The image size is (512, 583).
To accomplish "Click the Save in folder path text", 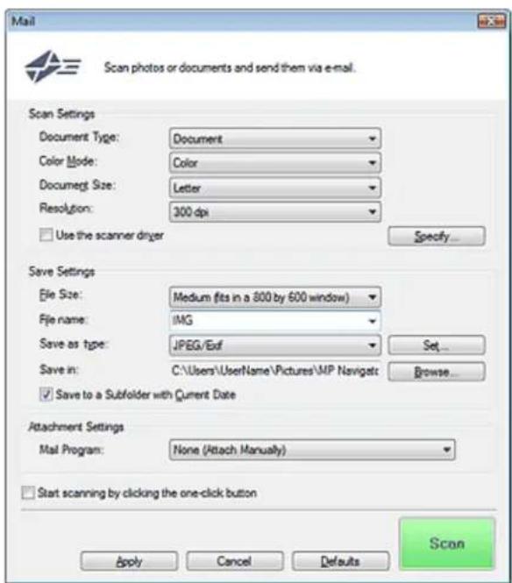I will click(x=274, y=370).
